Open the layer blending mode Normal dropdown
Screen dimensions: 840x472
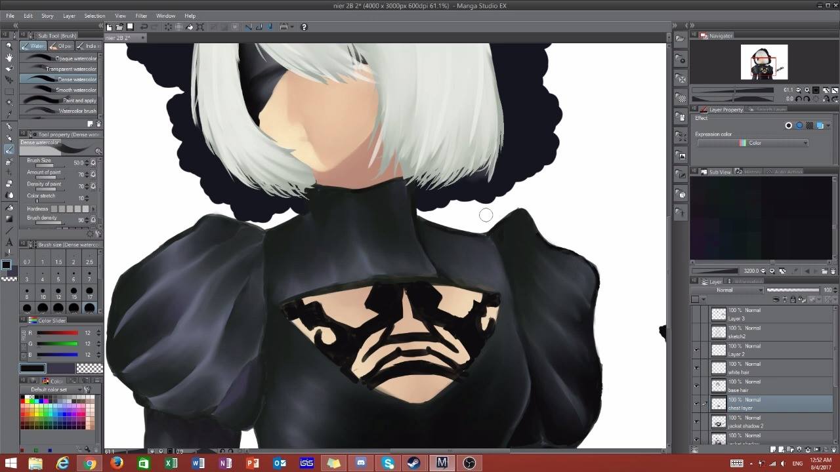(x=728, y=290)
